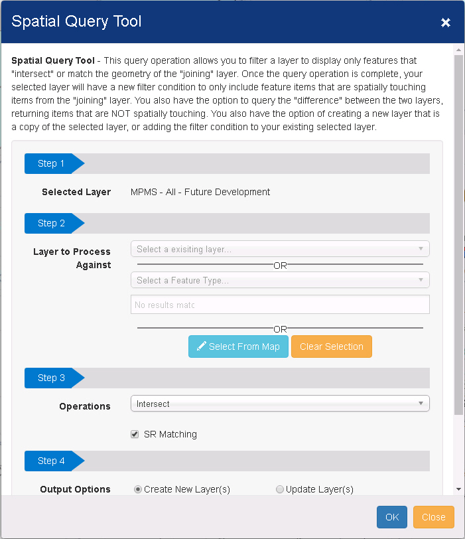Click into the feature search text field
The image size is (465, 539).
[x=280, y=305]
